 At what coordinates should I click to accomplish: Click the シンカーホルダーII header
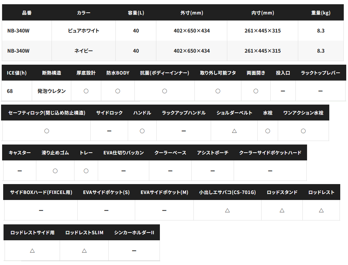click(134, 232)
